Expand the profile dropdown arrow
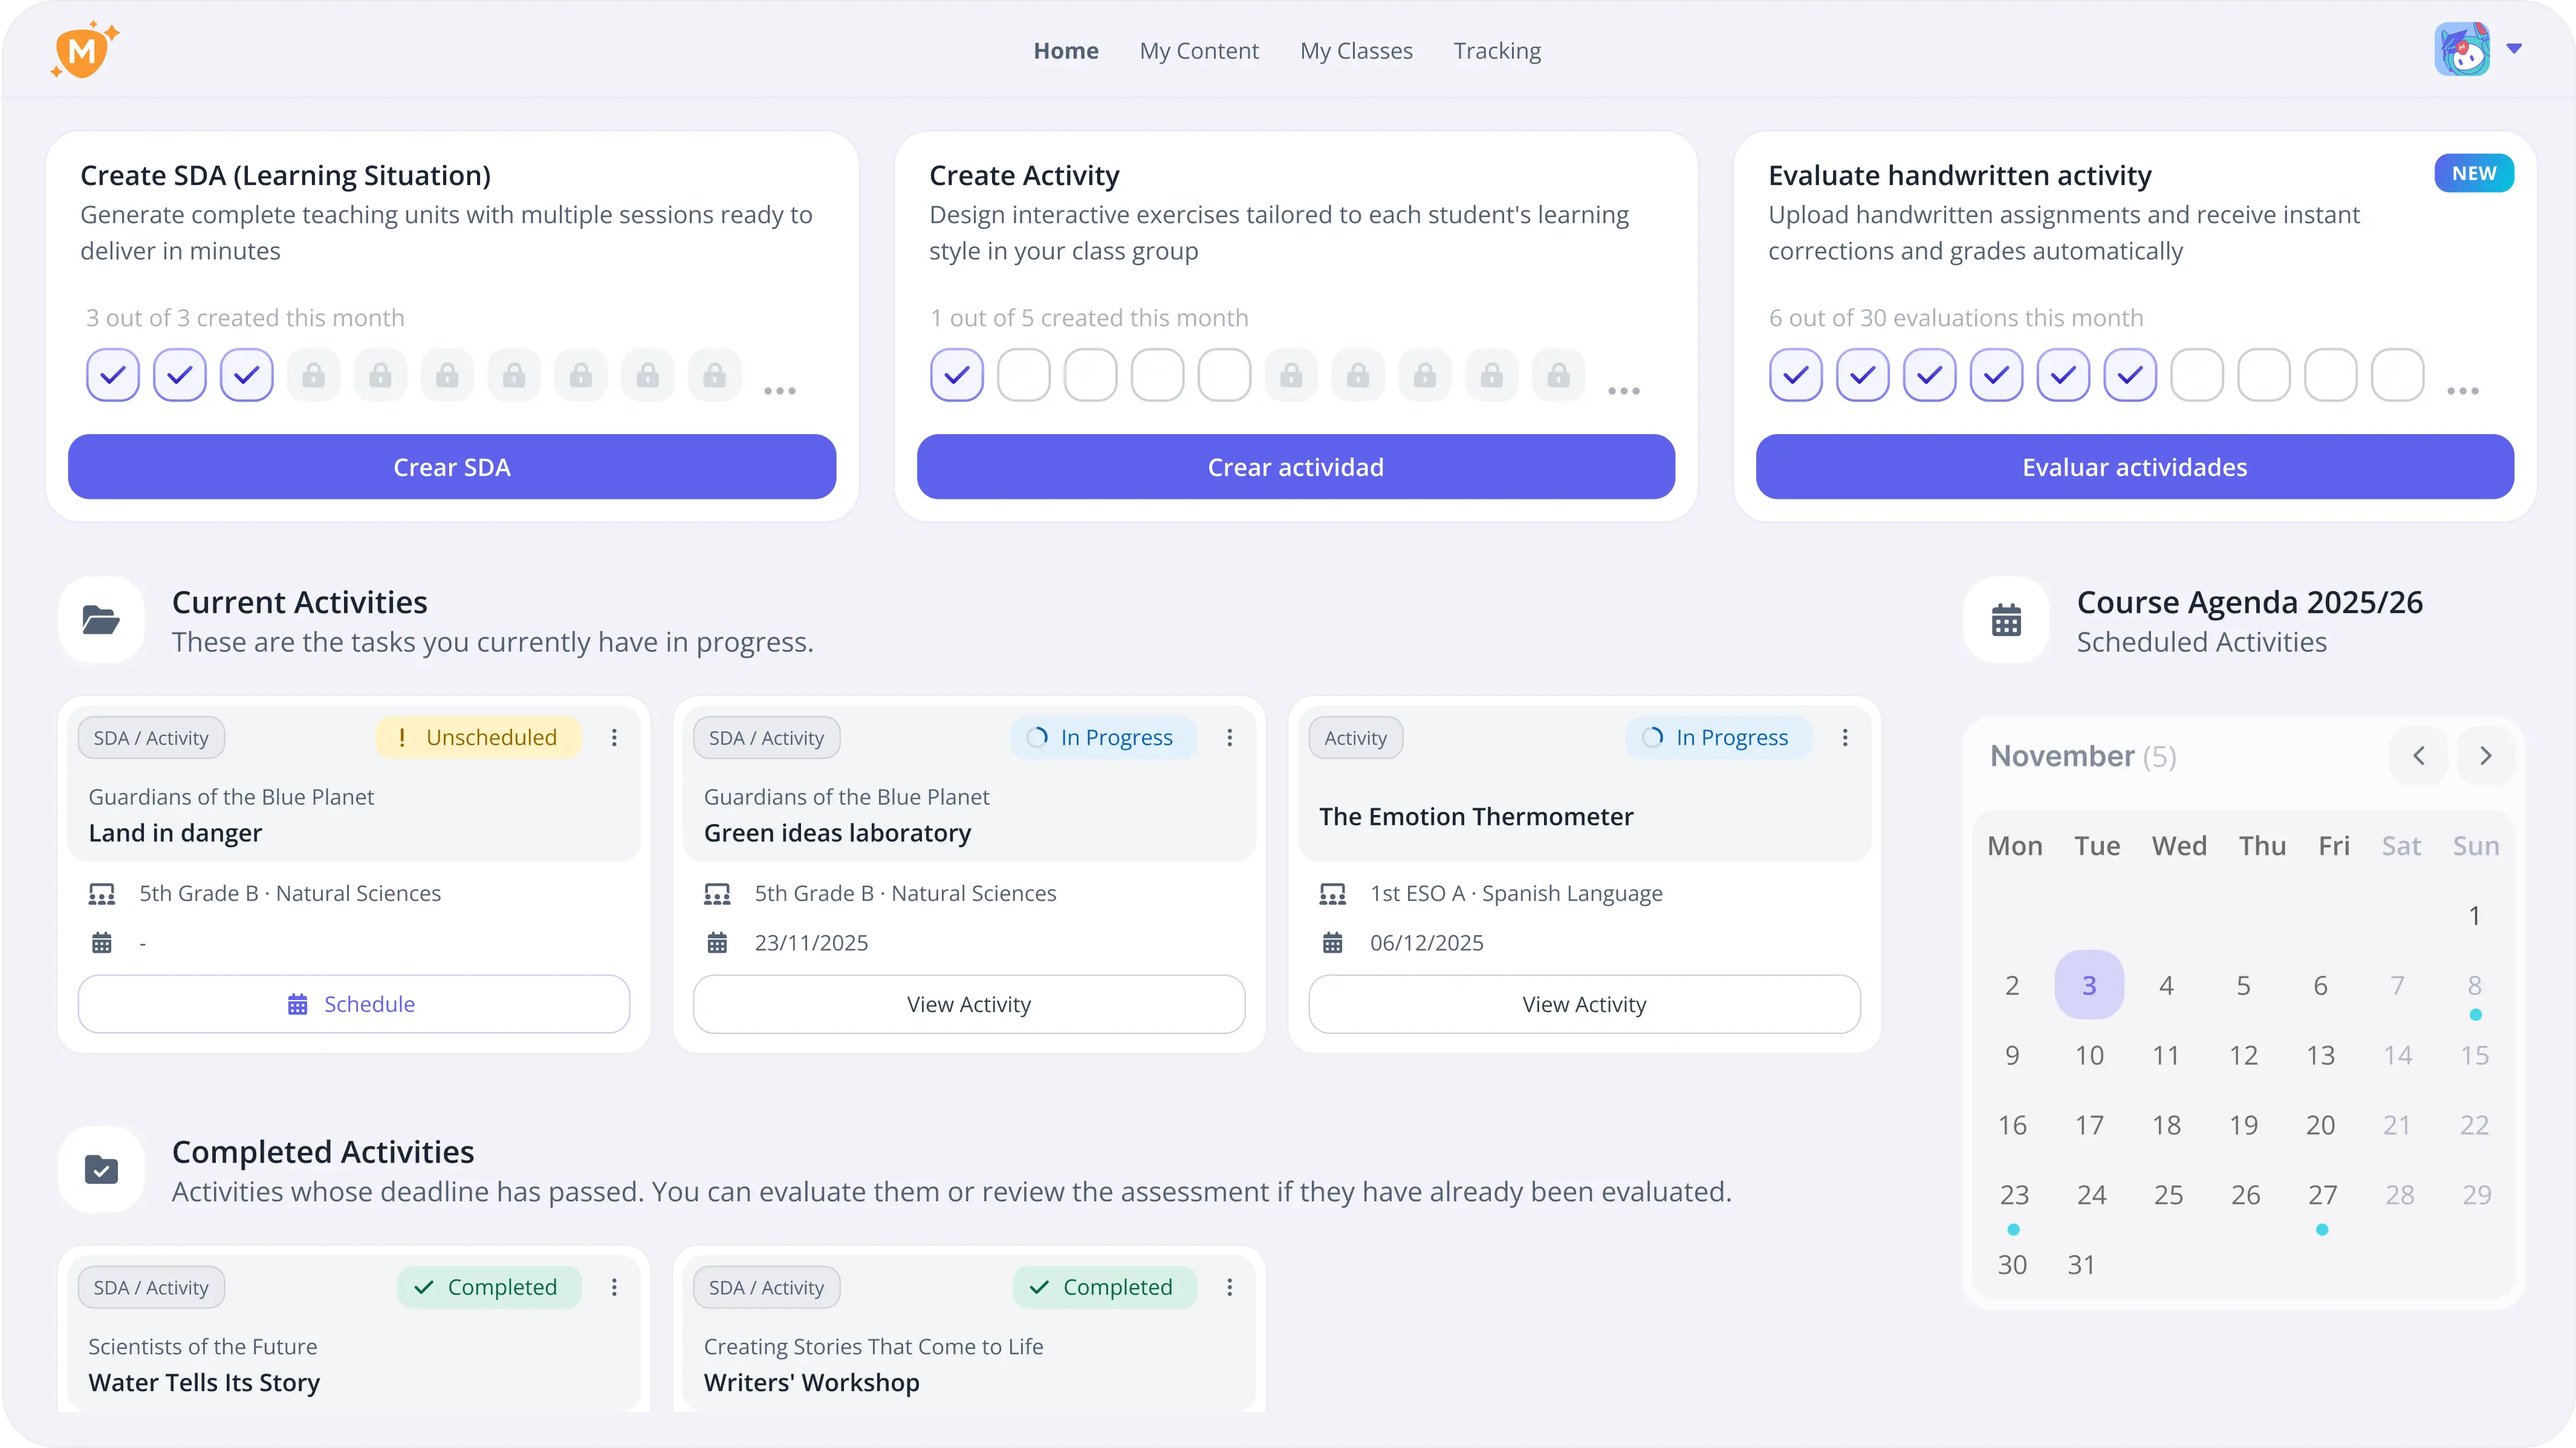 pos(2514,49)
